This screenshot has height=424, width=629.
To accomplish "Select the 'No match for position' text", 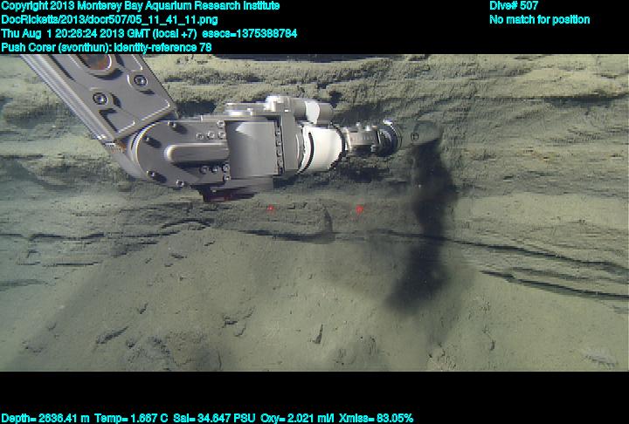I will (539, 19).
